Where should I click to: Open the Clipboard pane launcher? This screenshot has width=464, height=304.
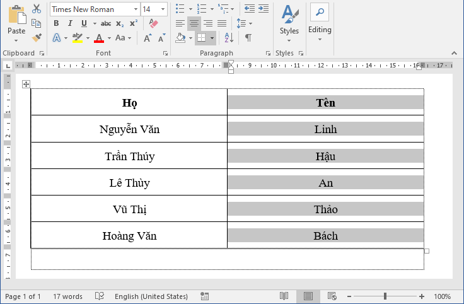point(42,53)
